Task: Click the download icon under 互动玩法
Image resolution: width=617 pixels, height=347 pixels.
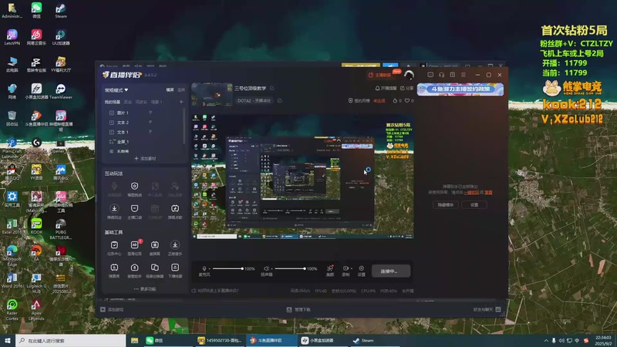Action: point(114,208)
